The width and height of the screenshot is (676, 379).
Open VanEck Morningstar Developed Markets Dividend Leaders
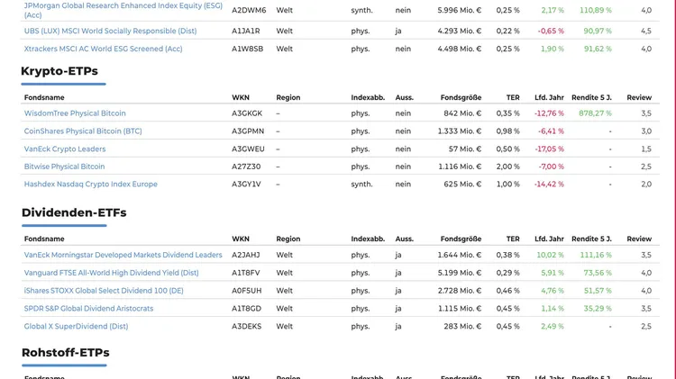[x=123, y=255]
